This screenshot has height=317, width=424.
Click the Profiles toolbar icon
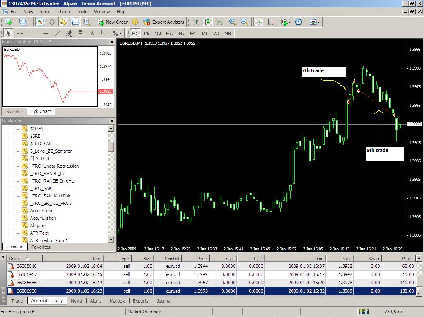[23, 22]
